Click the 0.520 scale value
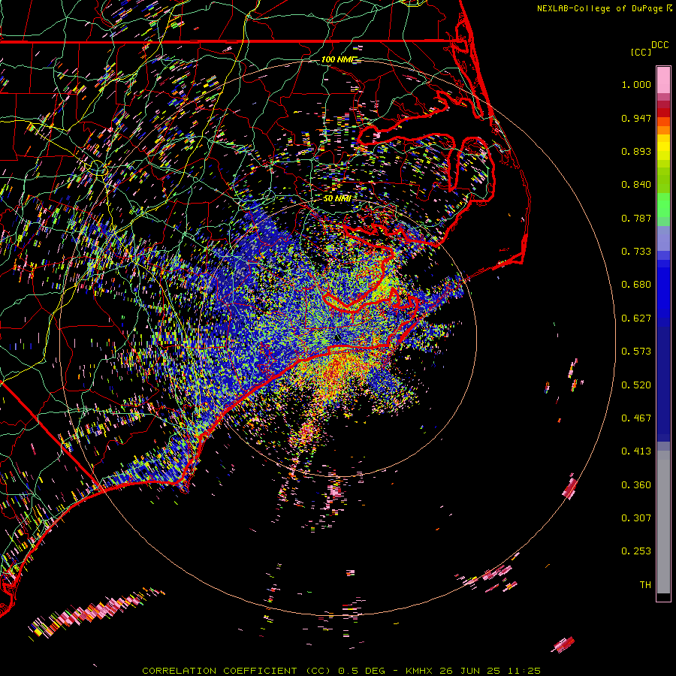Screen dimensions: 676x676 click(x=636, y=385)
